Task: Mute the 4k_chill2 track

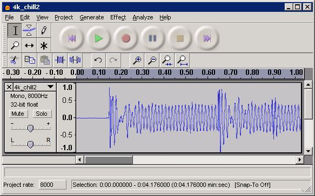Action: coord(18,114)
